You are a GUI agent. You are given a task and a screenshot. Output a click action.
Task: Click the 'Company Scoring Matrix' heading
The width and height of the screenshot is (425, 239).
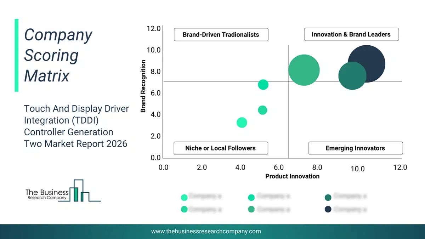point(58,55)
